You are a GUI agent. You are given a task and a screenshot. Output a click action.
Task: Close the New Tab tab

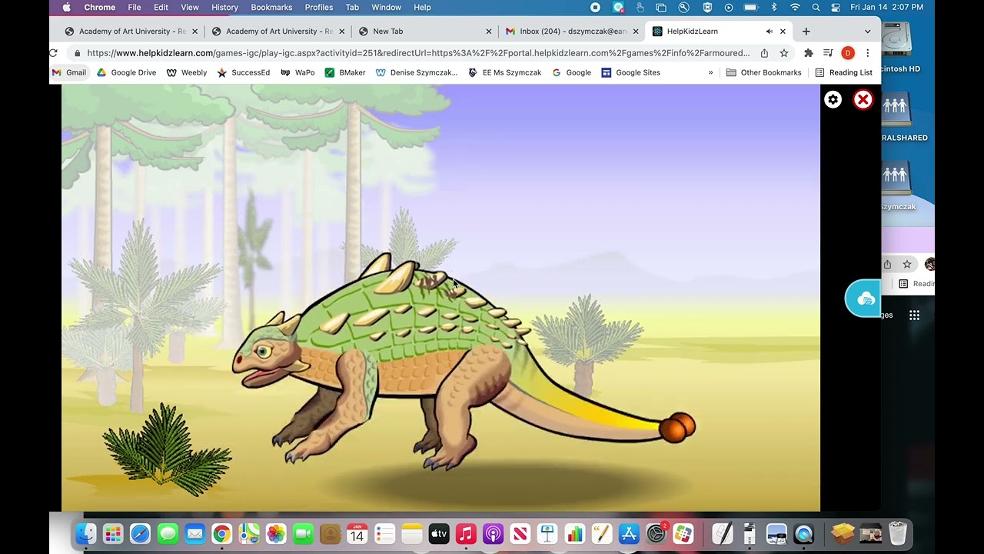489,32
